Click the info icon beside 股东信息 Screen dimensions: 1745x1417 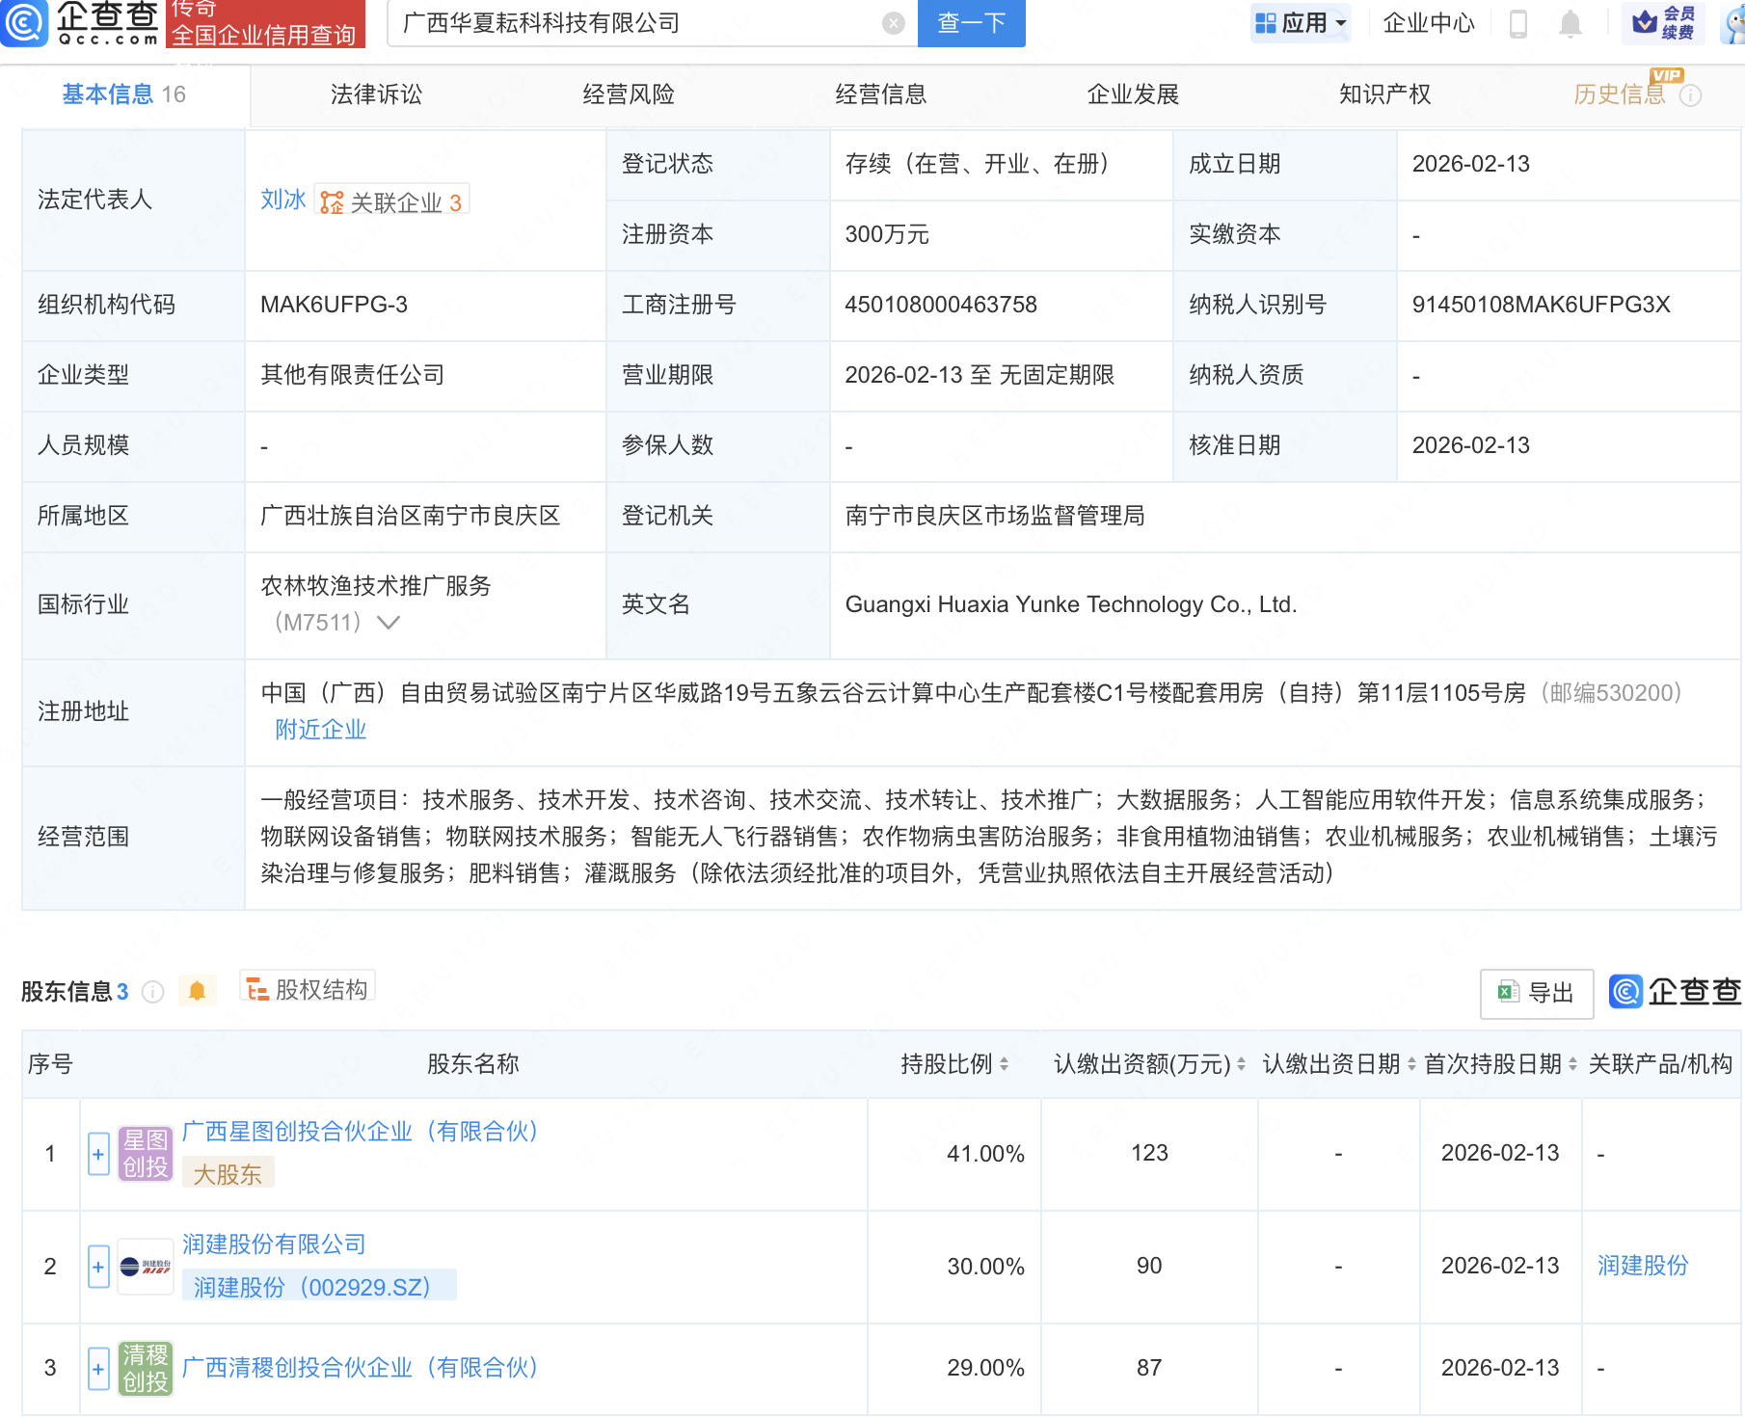pyautogui.click(x=152, y=992)
